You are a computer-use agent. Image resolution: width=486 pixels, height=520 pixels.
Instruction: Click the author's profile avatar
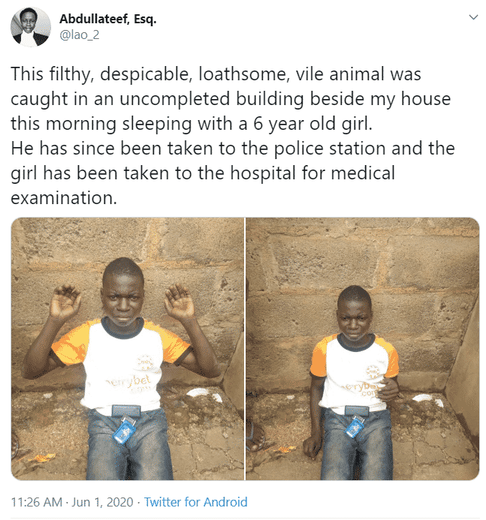coord(30,29)
